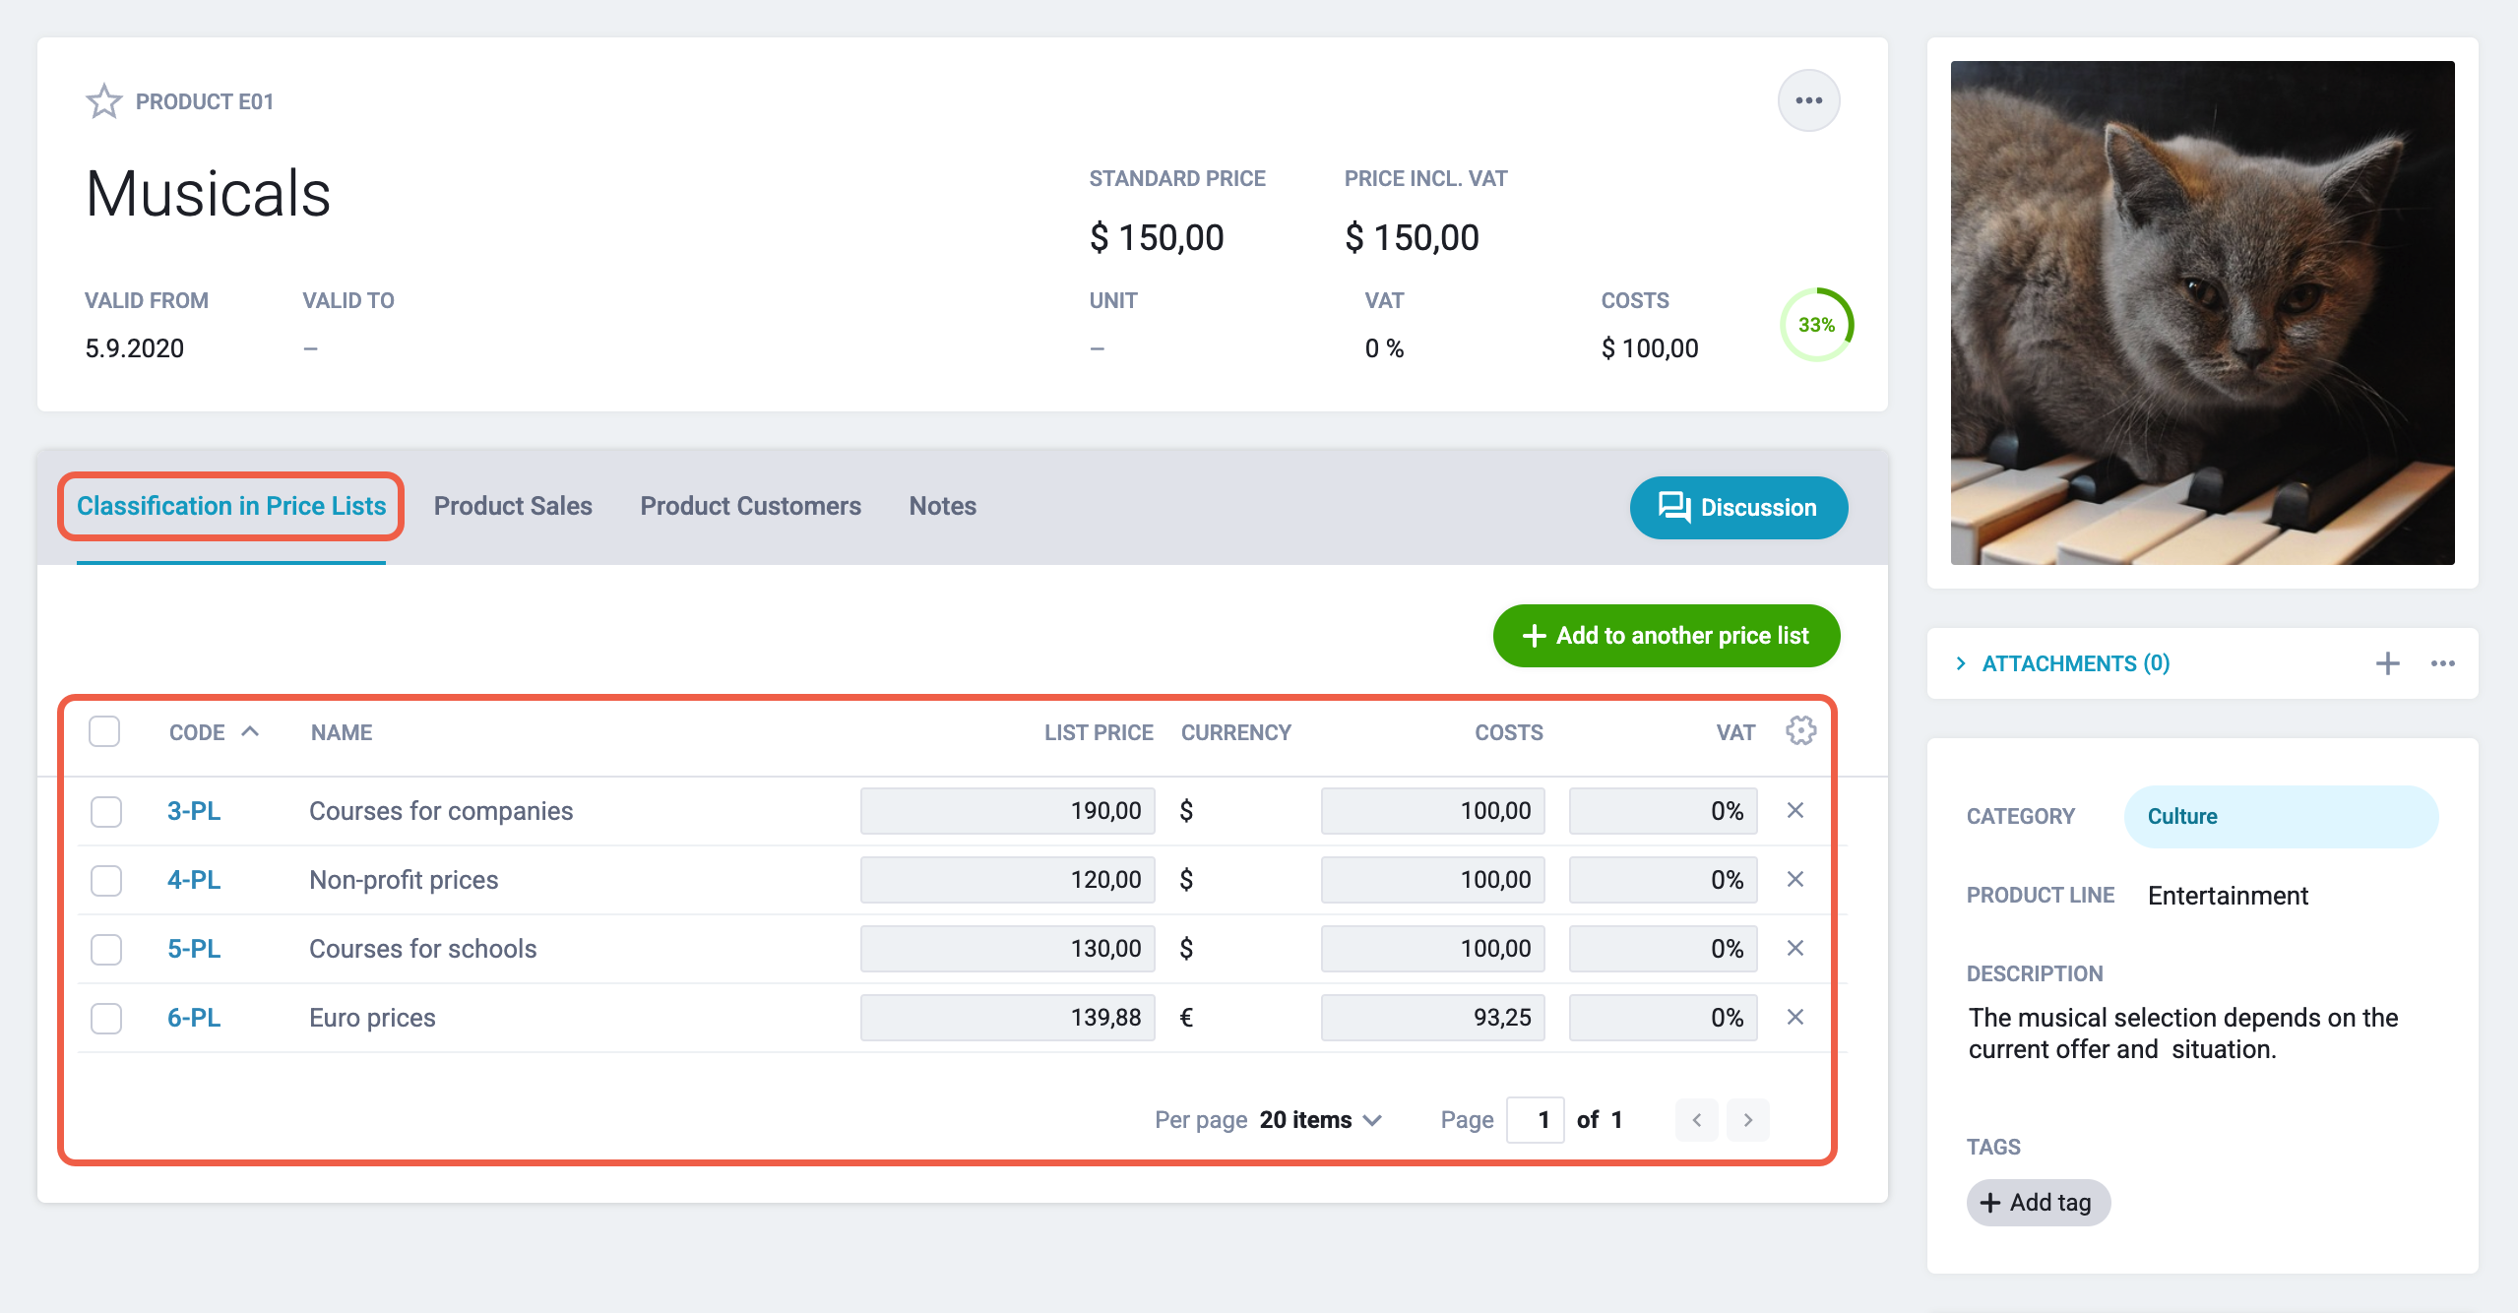Viewport: 2518px width, 1313px height.
Task: Open the 6-PL price list link
Action: [194, 1018]
